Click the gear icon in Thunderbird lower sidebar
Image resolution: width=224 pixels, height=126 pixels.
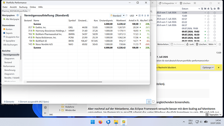pos(45,107)
